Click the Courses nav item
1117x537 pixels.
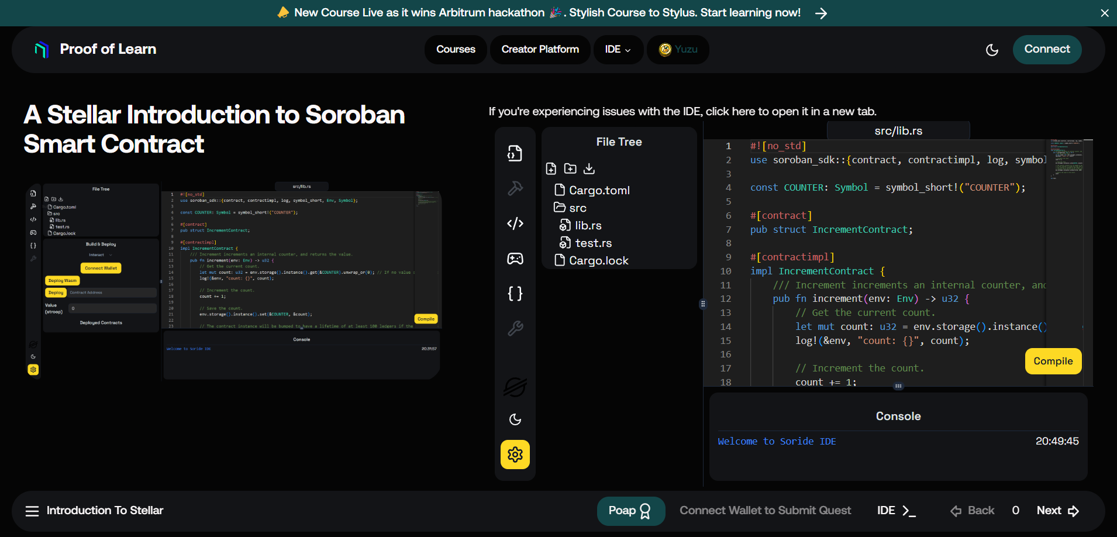click(456, 50)
